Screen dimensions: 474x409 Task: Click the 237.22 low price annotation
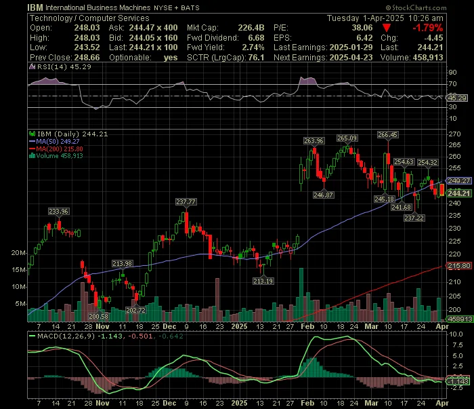click(414, 218)
